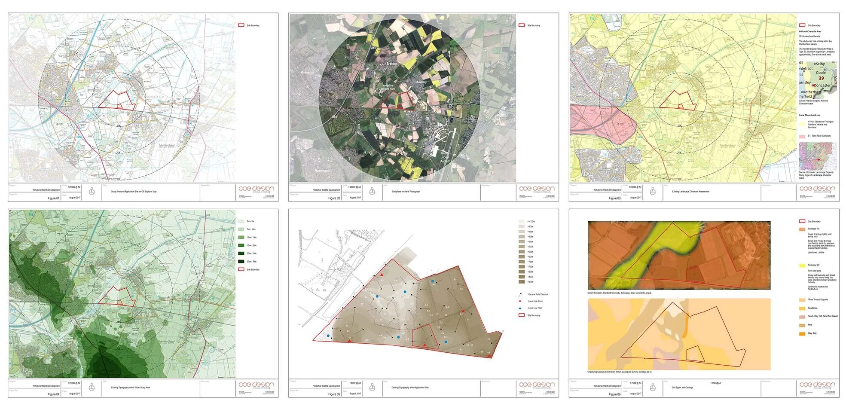Open the www.bgs.ac.uk geology link
Image resolution: width=846 pixels, height=403 pixels.
(644, 372)
